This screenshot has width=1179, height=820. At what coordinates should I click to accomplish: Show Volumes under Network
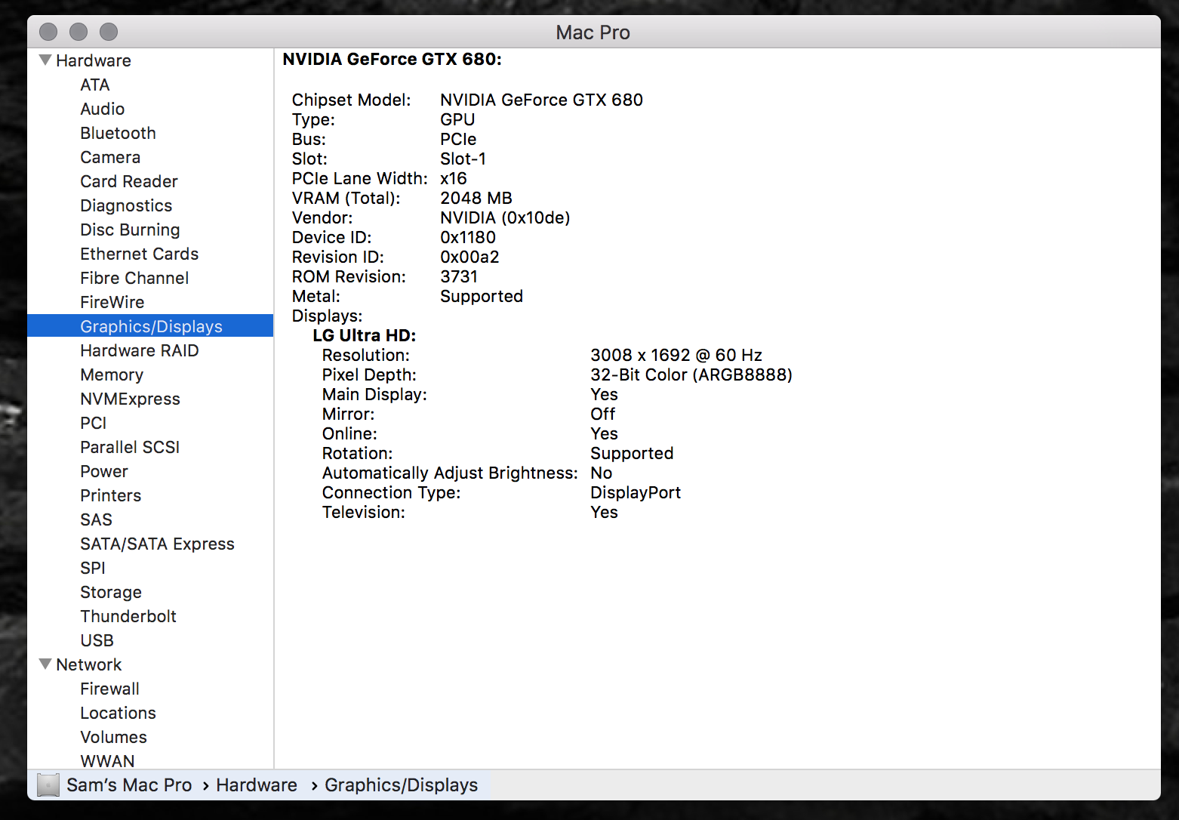click(x=114, y=737)
